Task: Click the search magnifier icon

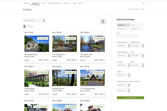Action: tap(144, 3)
